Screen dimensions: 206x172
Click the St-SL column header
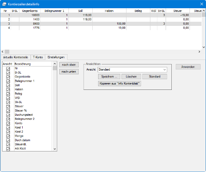pyautogui.click(x=162, y=11)
